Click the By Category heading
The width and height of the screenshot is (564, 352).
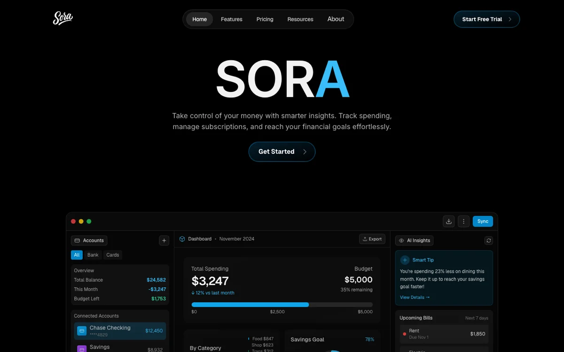[x=205, y=348]
